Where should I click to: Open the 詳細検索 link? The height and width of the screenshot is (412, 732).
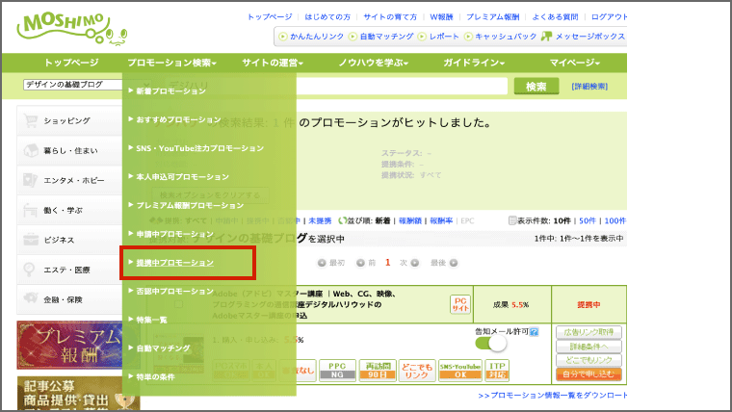click(589, 87)
